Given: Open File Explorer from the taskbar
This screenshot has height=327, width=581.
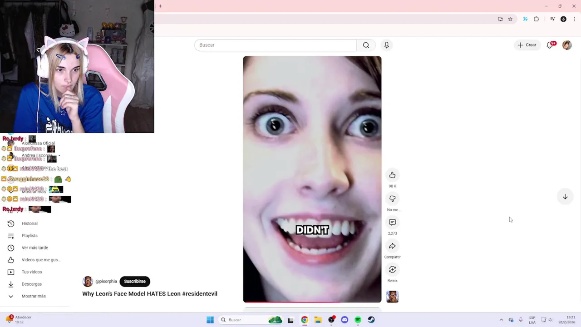Looking at the screenshot, I should coord(318,320).
